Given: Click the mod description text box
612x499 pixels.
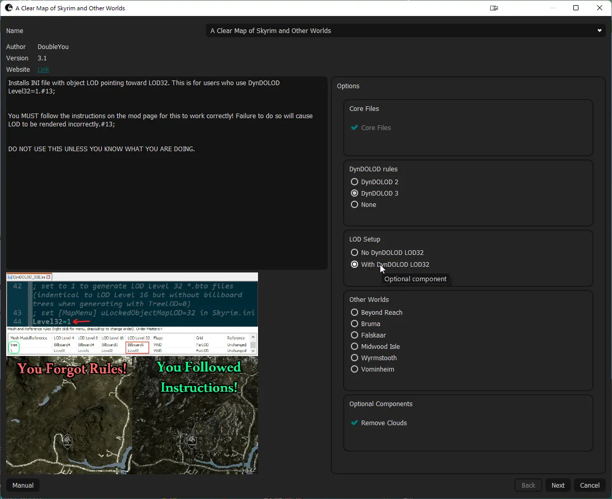Looking at the screenshot, I should coord(167,173).
